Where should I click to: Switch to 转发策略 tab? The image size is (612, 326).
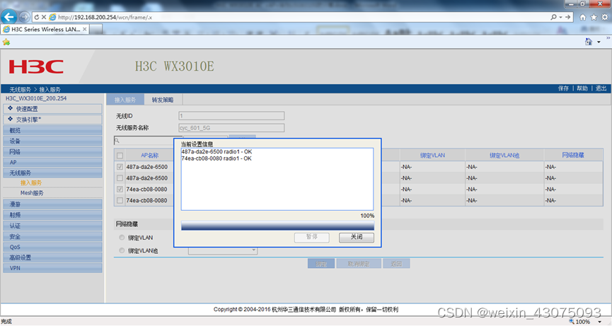163,100
